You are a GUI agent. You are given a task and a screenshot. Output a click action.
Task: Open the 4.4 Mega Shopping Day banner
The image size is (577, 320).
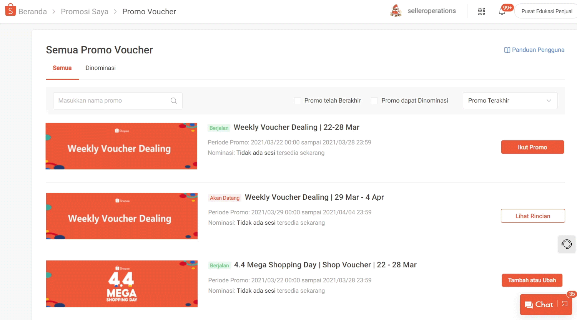[x=121, y=284]
